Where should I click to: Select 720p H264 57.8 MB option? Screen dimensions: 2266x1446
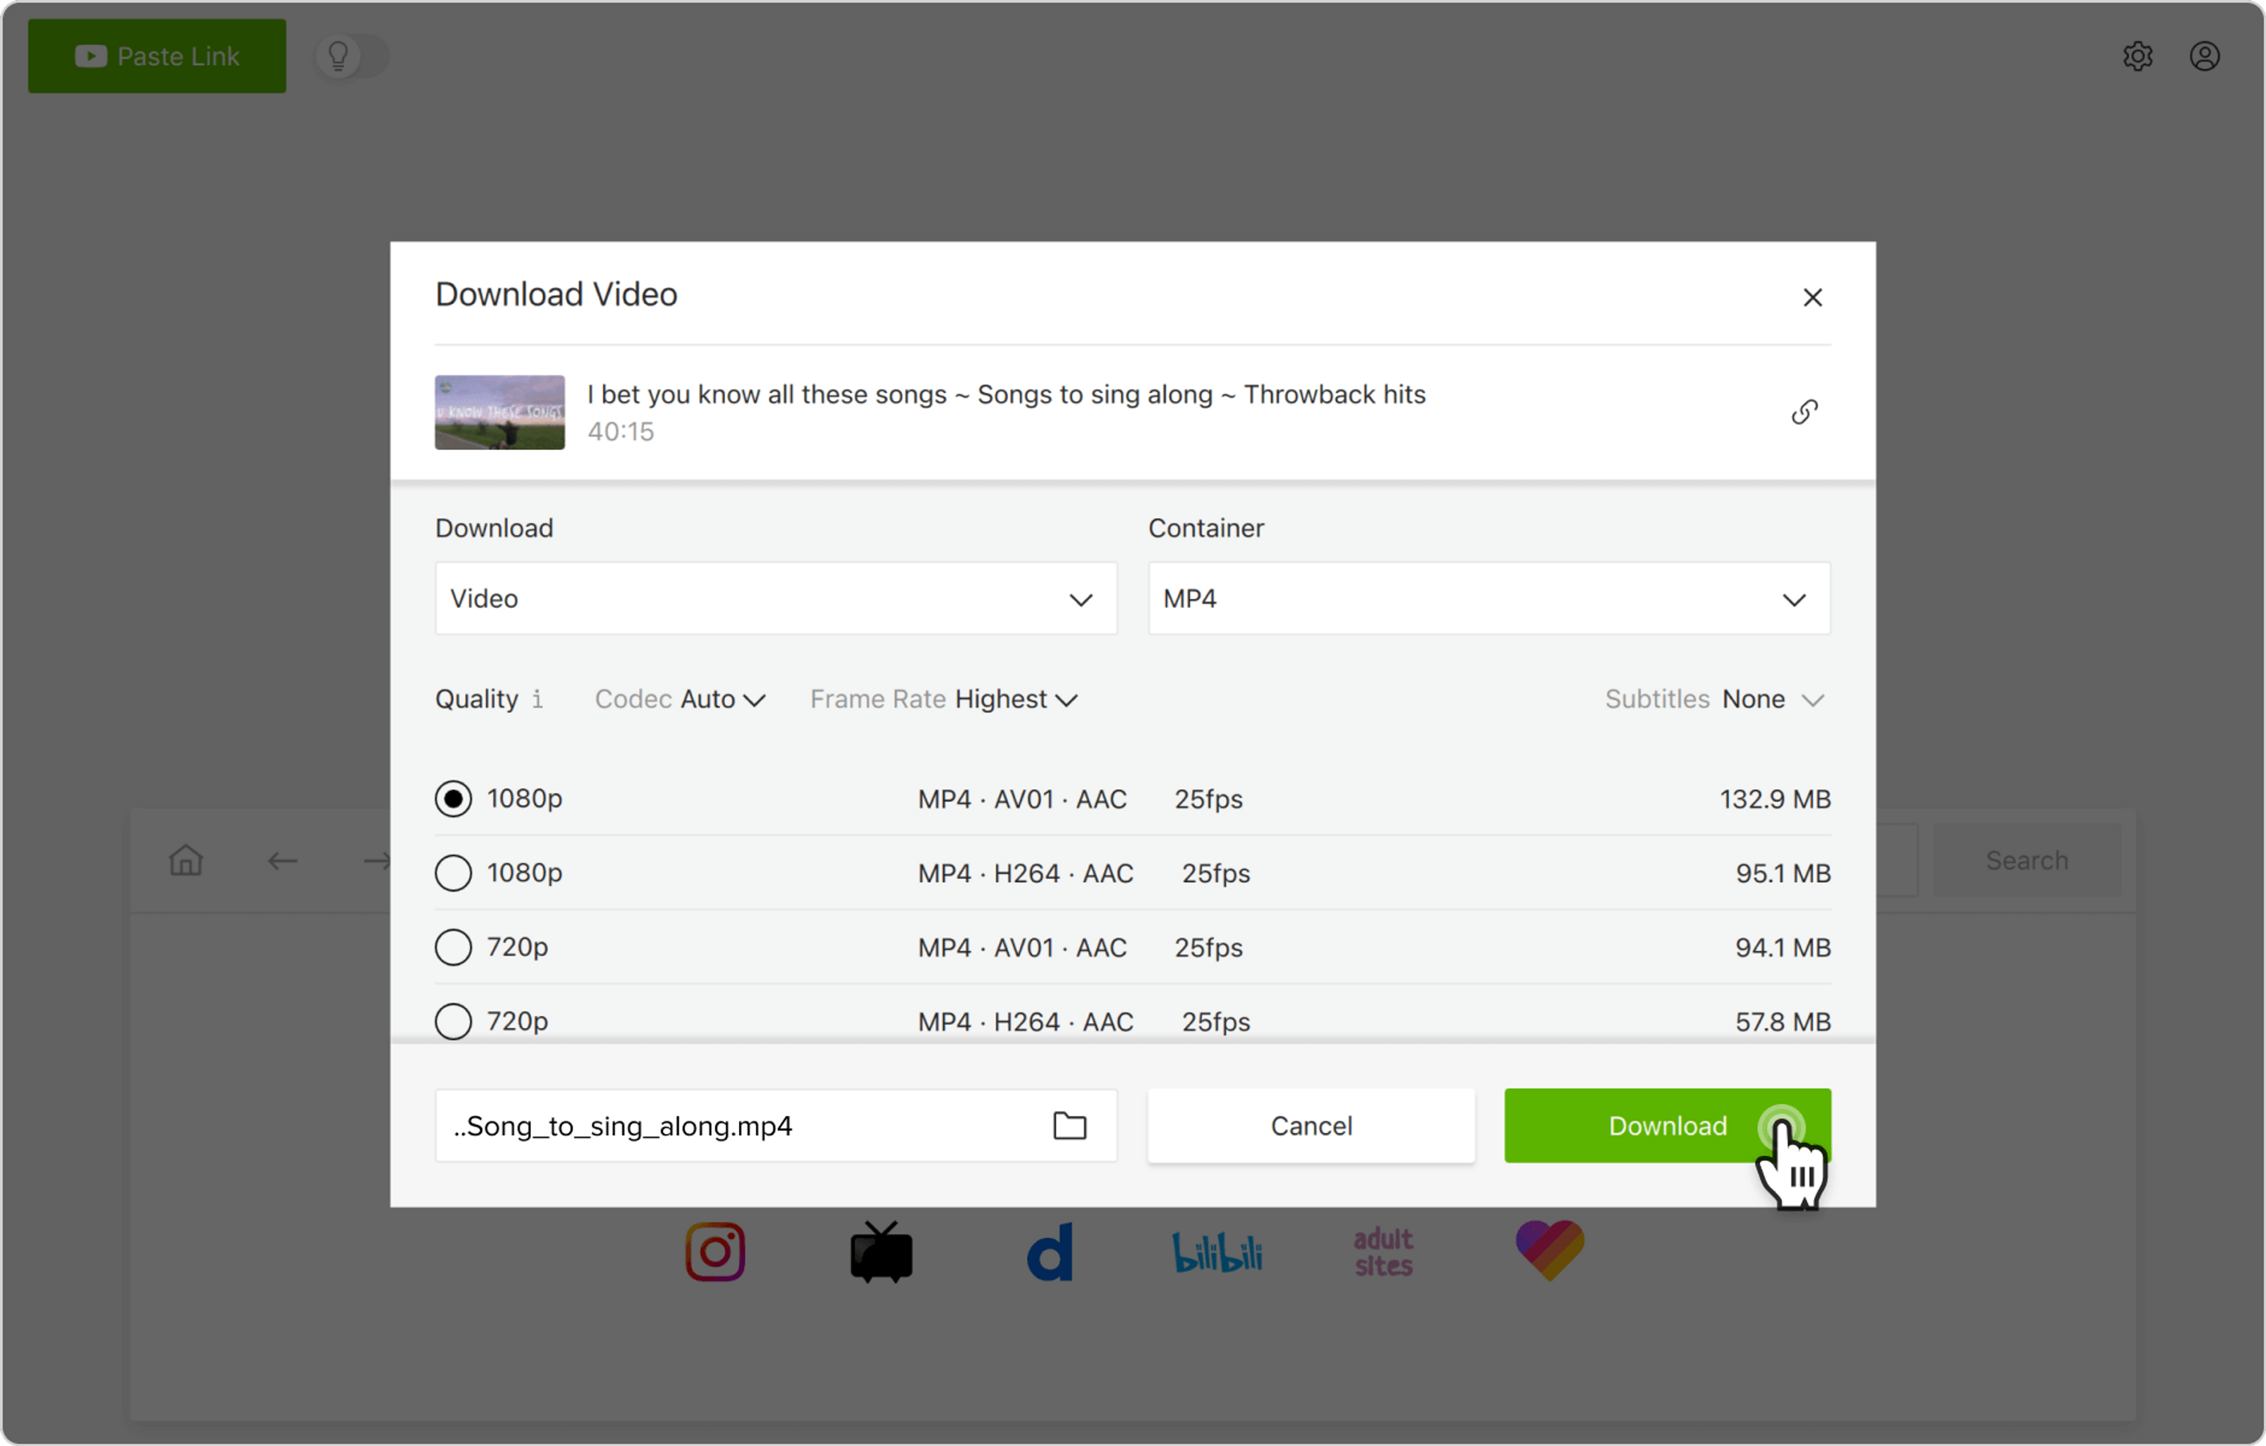454,1021
